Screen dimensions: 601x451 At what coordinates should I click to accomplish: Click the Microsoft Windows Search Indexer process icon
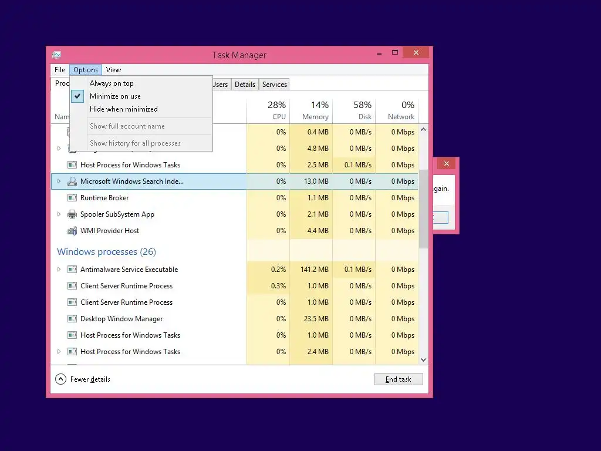(72, 181)
